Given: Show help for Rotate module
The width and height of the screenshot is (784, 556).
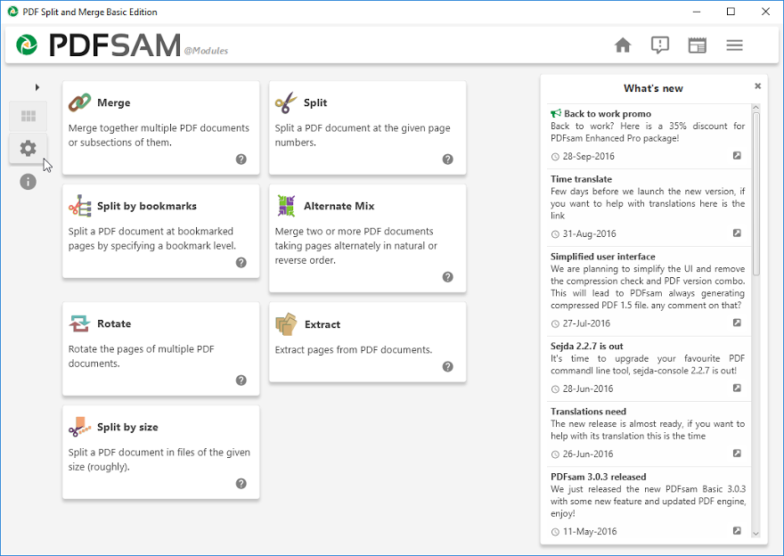Looking at the screenshot, I should point(241,380).
